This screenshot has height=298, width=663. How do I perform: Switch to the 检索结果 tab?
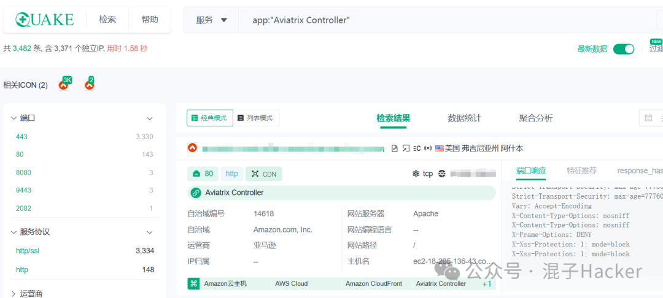394,118
